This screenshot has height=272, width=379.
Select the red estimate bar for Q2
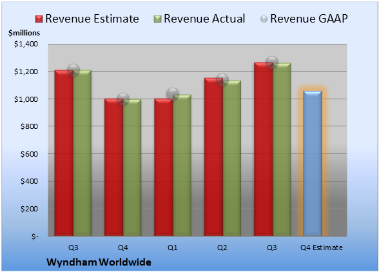coord(213,157)
